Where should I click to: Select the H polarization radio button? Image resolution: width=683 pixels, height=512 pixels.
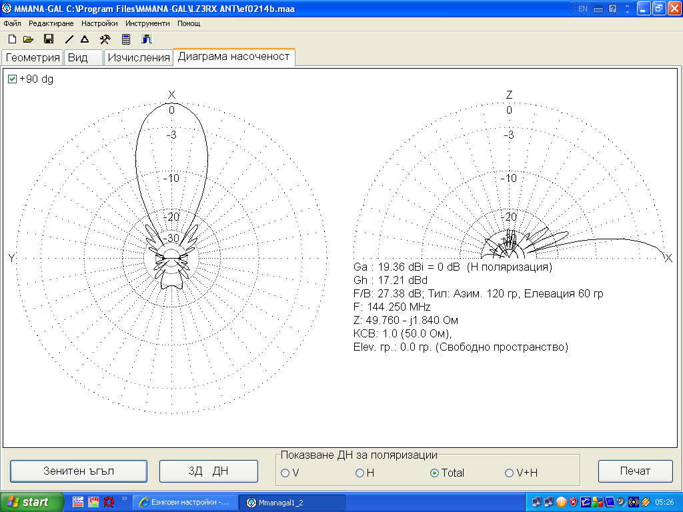[x=360, y=473]
